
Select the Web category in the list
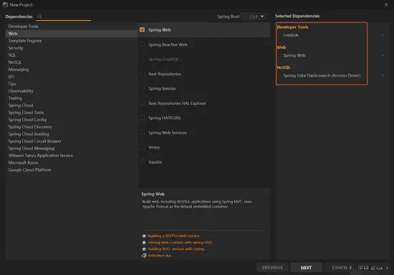72,34
